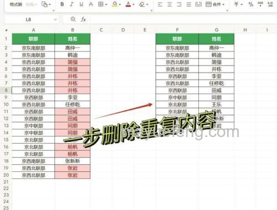Apply thousands separator format
Screen dimensions: 277x210
click(x=260, y=4)
